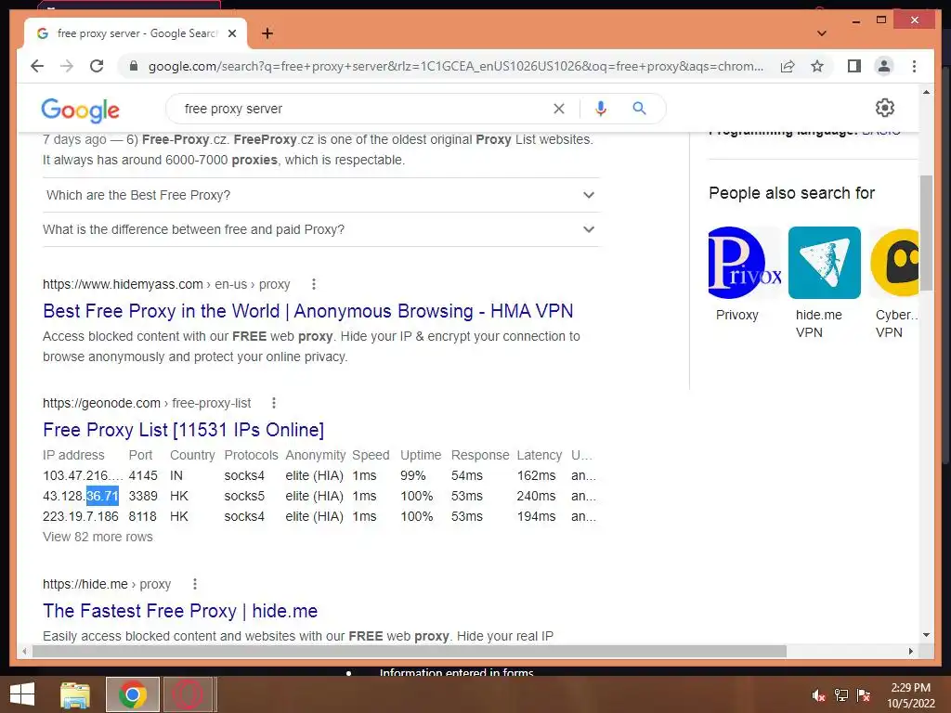
Task: Click the highlighted 36.71 IP text
Action: 102,496
